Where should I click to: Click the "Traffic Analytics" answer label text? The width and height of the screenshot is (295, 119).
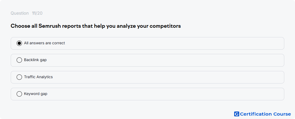point(38,77)
